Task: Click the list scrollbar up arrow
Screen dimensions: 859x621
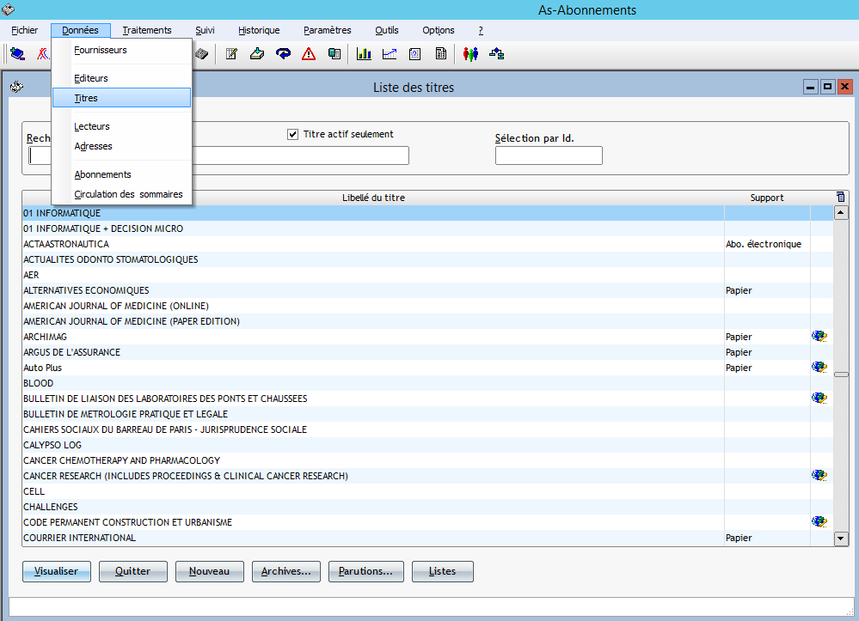Action: point(841,213)
